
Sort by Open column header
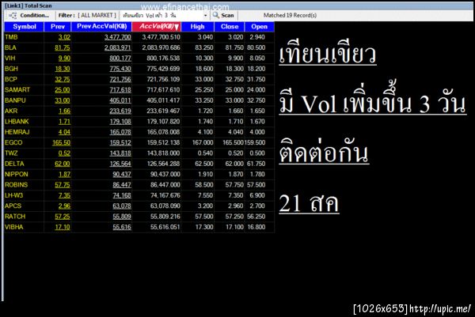pos(260,27)
